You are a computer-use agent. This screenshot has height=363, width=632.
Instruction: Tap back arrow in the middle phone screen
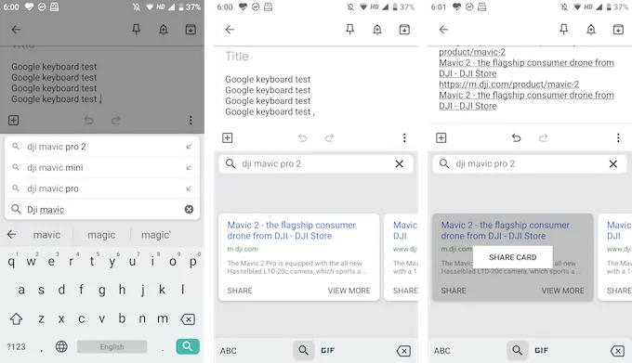coord(230,30)
